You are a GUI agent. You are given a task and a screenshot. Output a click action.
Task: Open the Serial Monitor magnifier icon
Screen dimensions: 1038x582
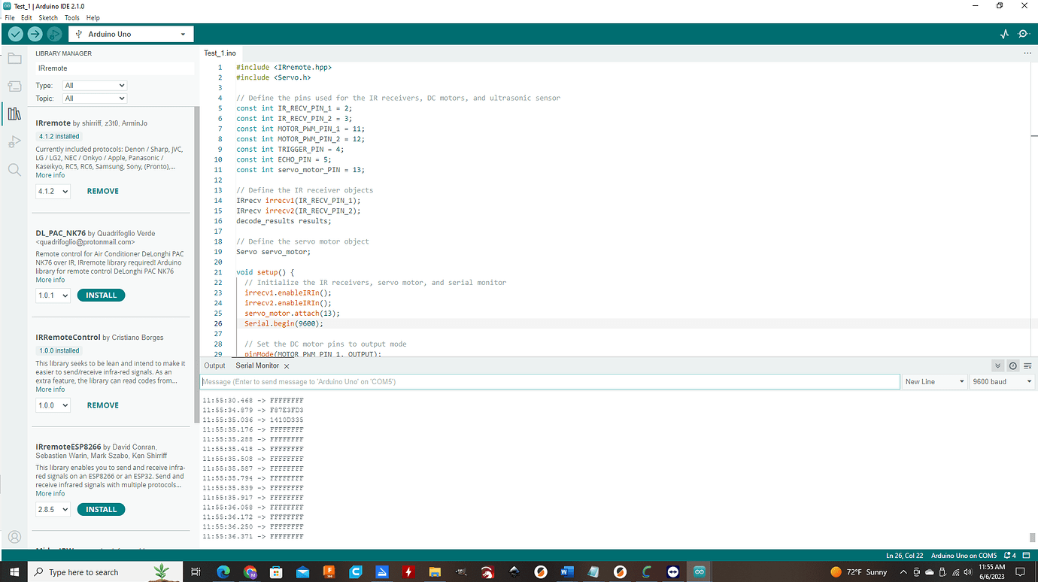click(x=1024, y=34)
